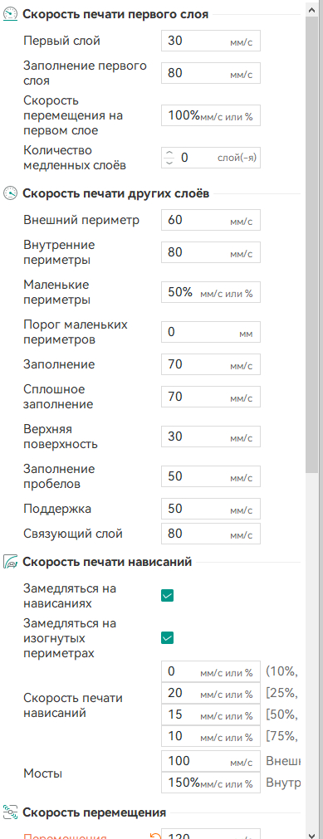Click the first layer speed field showing 30
The width and height of the screenshot is (323, 839).
click(x=211, y=41)
